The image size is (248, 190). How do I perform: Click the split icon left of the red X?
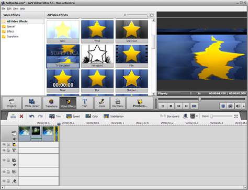(x=13, y=116)
